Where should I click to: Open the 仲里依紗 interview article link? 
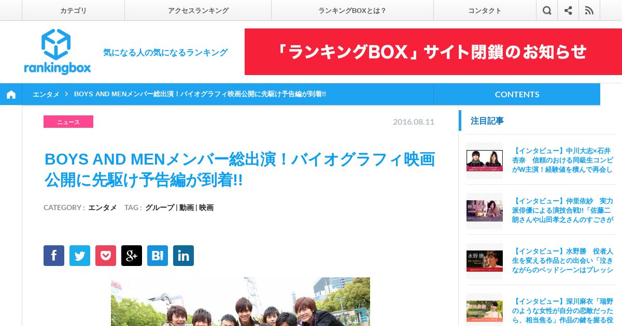pos(562,210)
